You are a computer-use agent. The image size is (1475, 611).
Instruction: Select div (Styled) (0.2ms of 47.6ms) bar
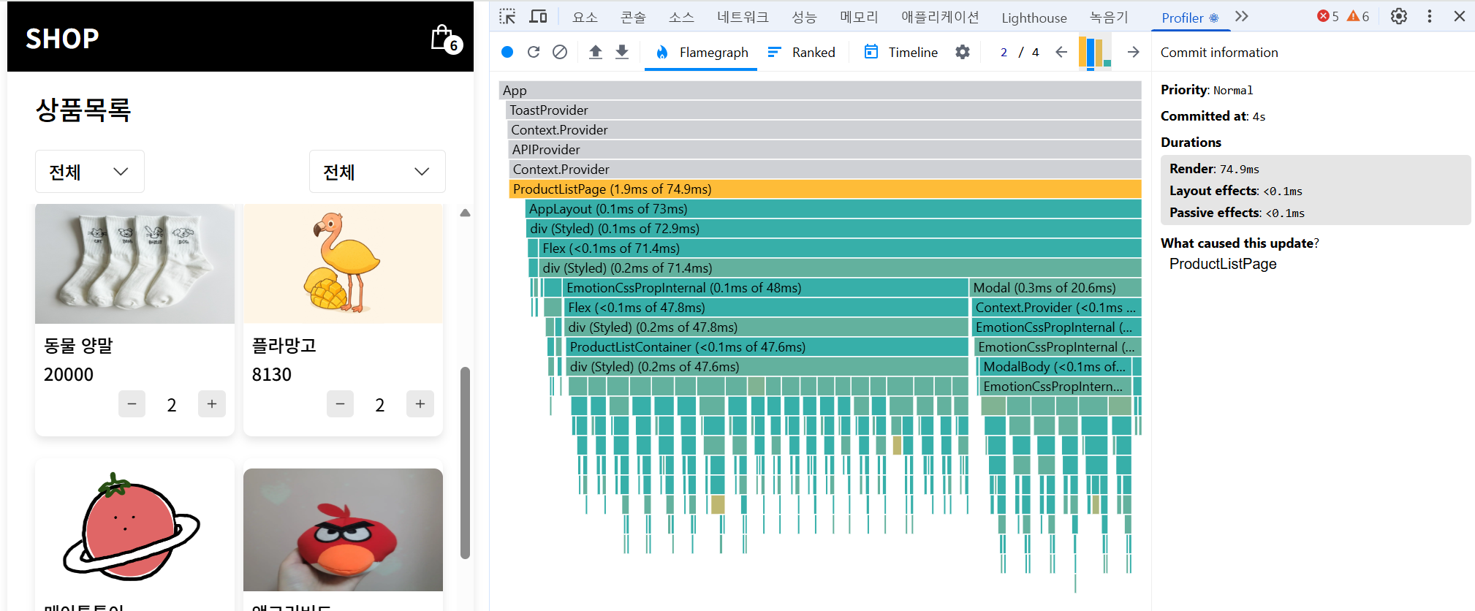767,367
